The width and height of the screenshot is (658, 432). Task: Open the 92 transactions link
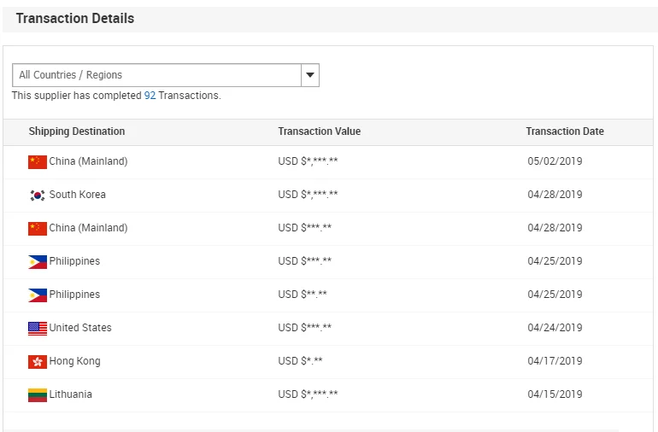tap(150, 96)
